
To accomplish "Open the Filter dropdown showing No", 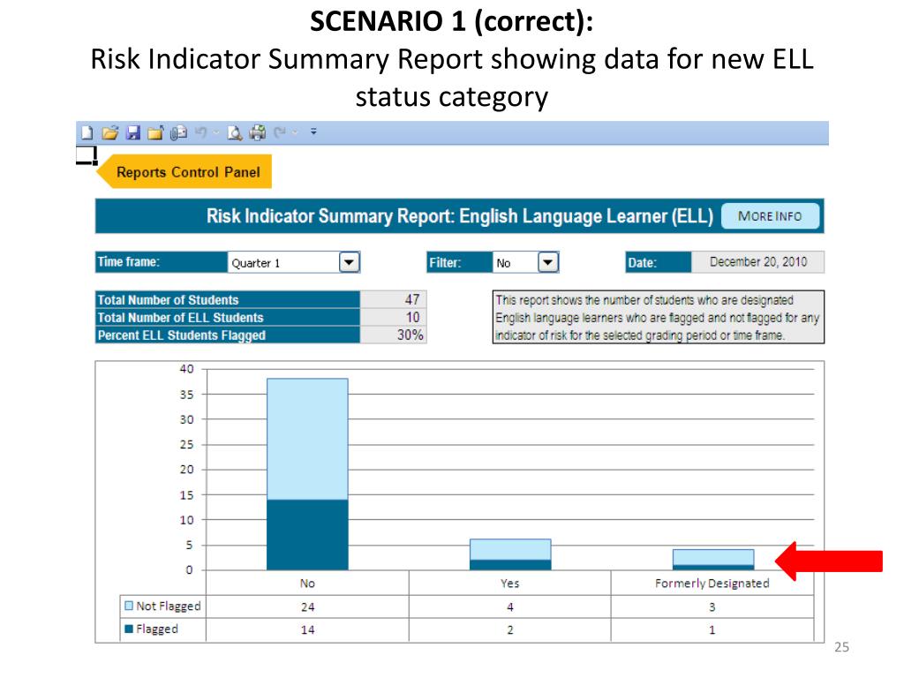I will pyautogui.click(x=547, y=262).
